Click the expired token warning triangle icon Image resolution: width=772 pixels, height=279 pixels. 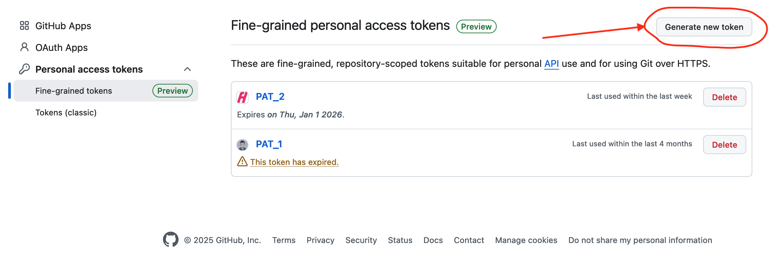(x=242, y=162)
